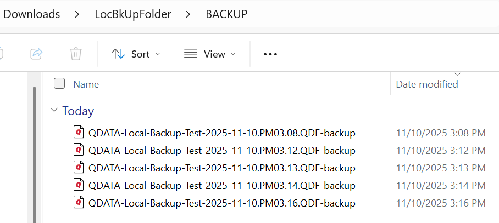Click the Quicken icon of PM03.13 backup file
Image resolution: width=499 pixels, height=223 pixels.
(x=79, y=168)
